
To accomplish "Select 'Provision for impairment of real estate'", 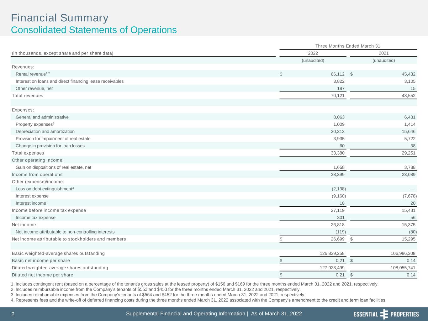I will (53, 139).
